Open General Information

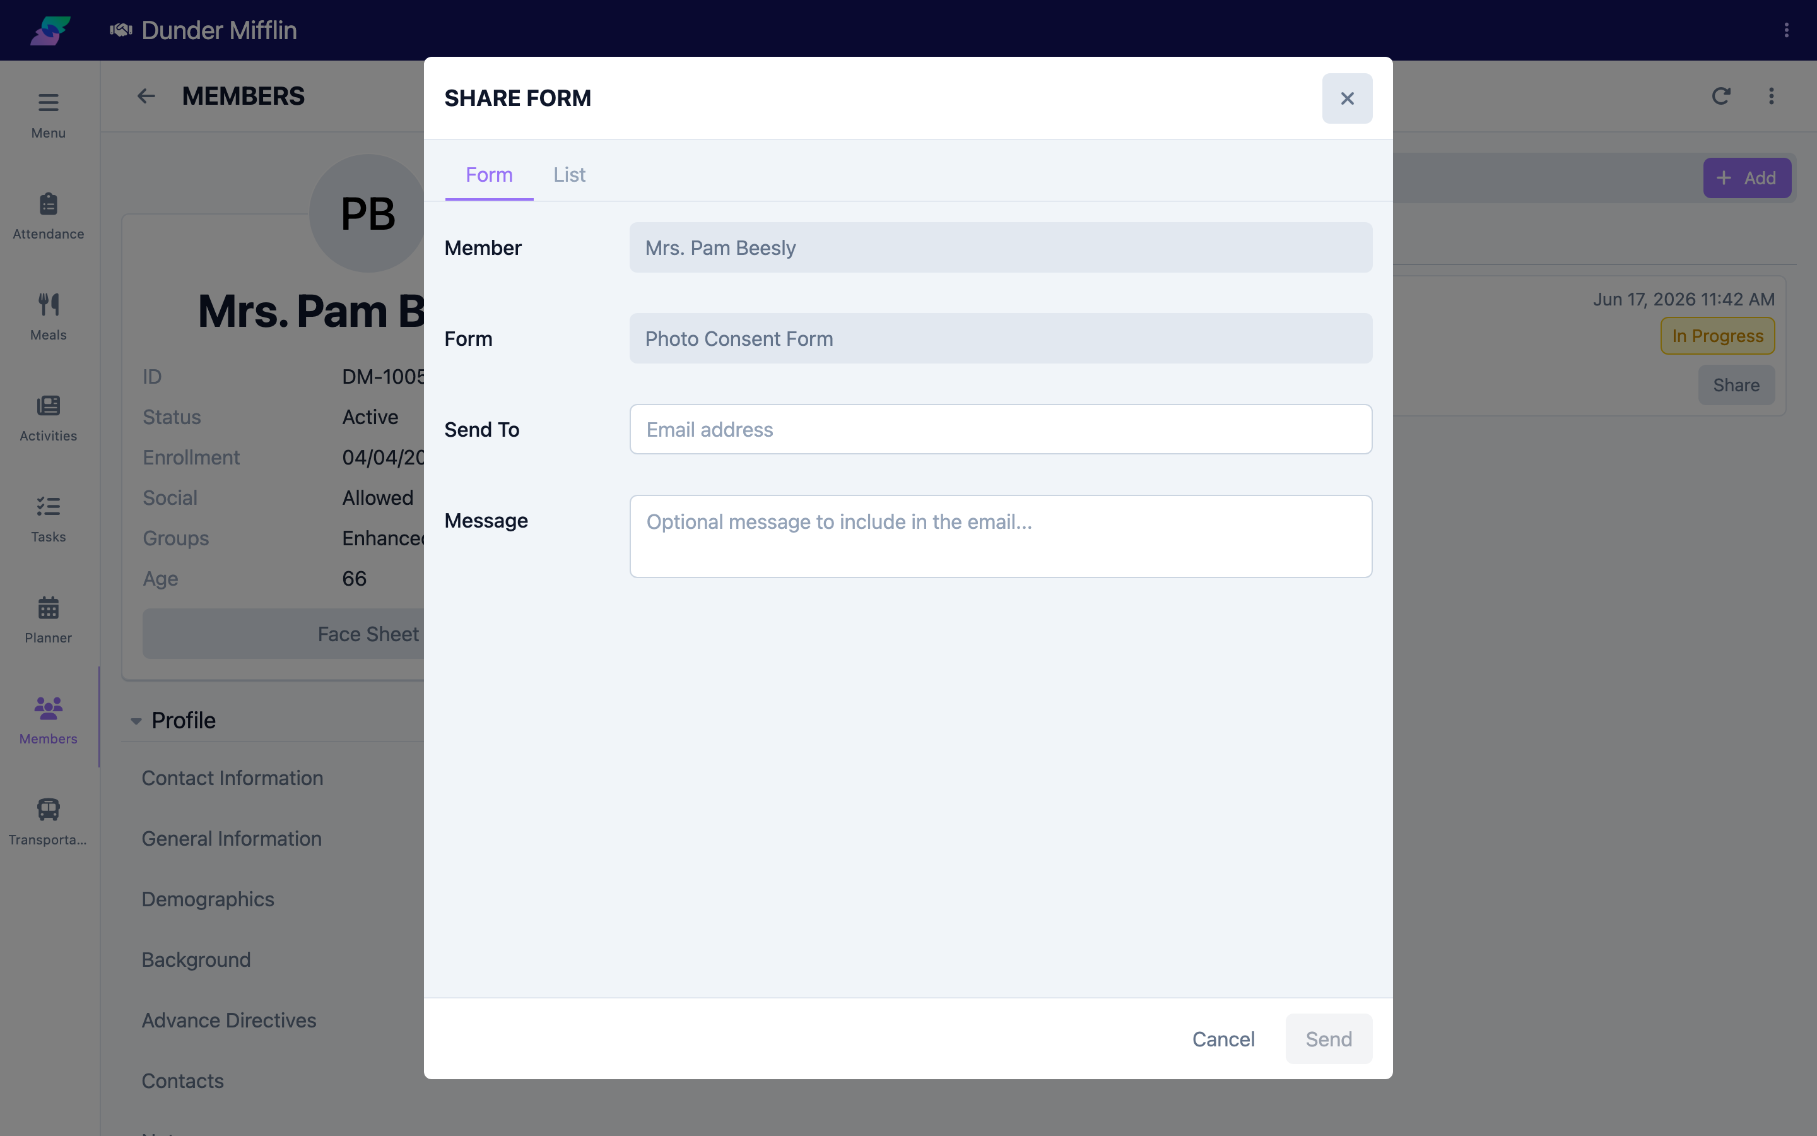(232, 839)
